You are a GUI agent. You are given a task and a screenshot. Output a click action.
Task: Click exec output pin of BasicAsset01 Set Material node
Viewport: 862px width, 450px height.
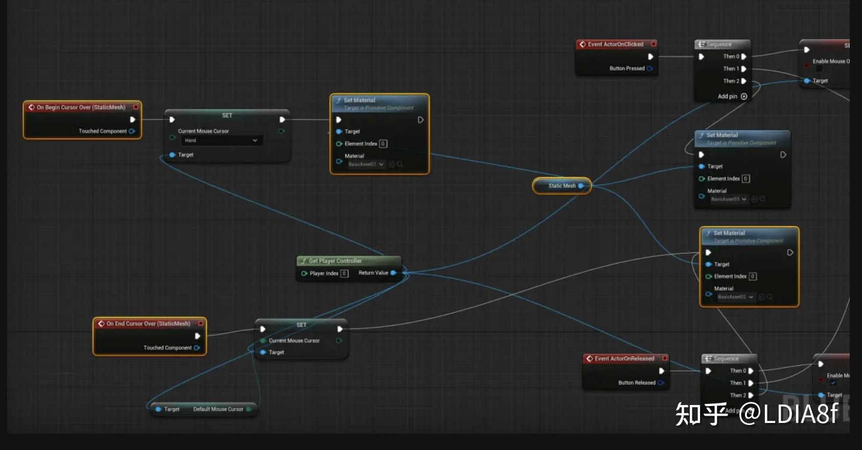(x=421, y=120)
